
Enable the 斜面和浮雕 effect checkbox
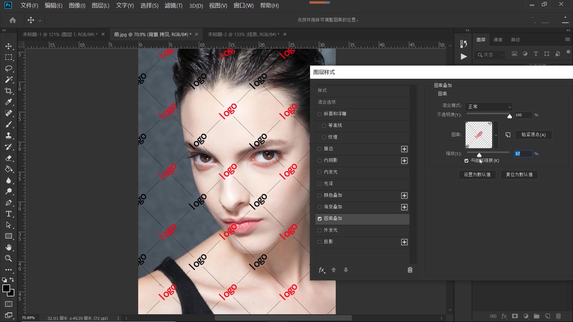point(320,114)
